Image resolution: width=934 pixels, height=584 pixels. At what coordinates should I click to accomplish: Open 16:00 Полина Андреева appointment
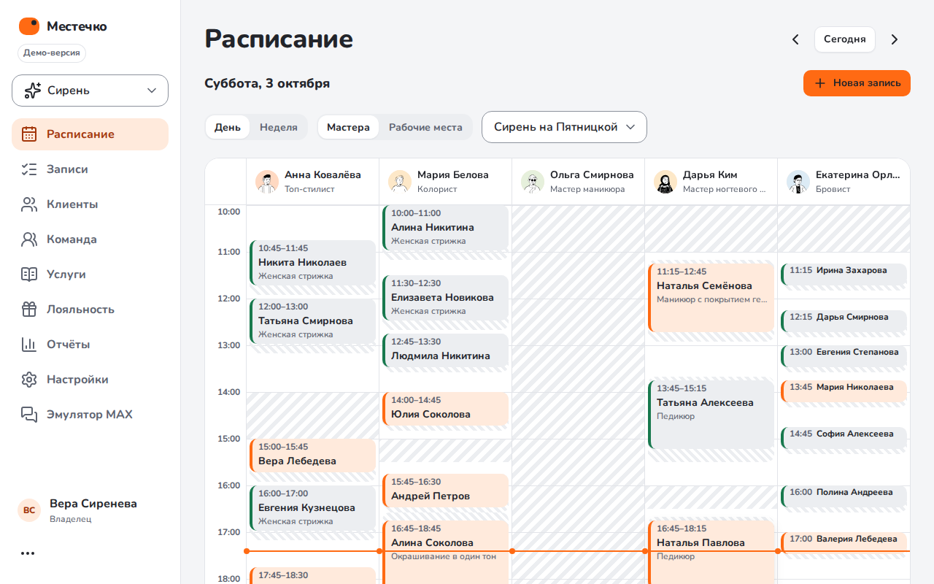click(844, 496)
